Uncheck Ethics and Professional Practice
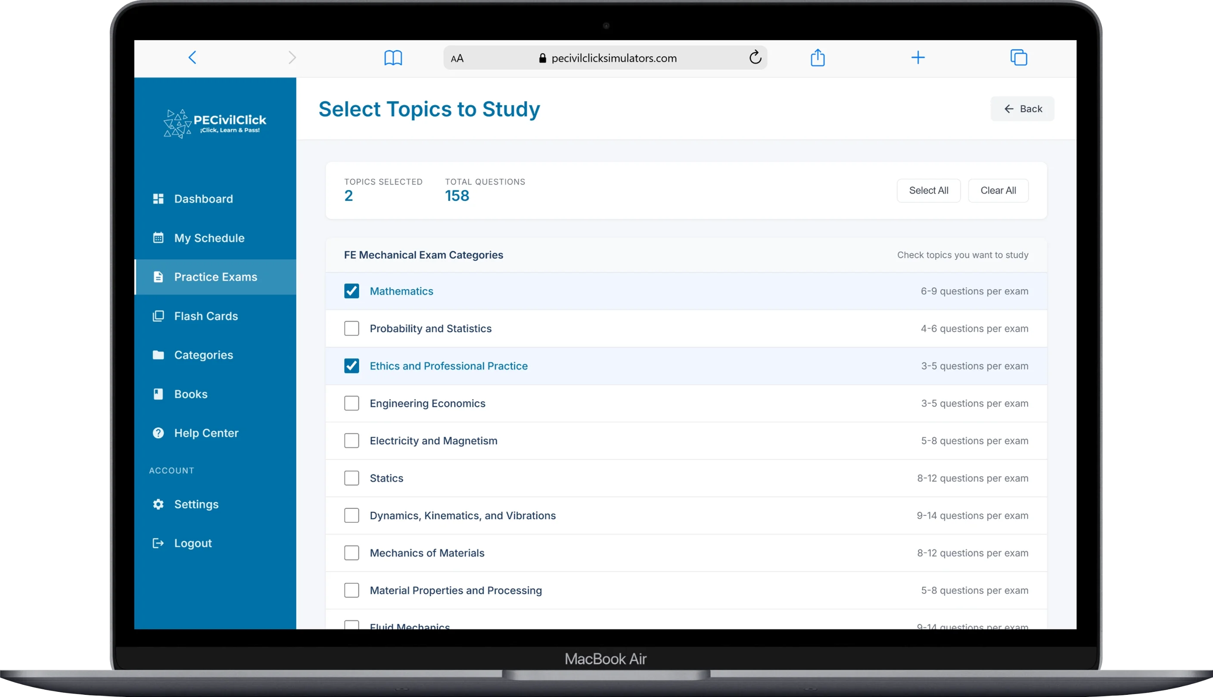The image size is (1213, 697). 352,365
